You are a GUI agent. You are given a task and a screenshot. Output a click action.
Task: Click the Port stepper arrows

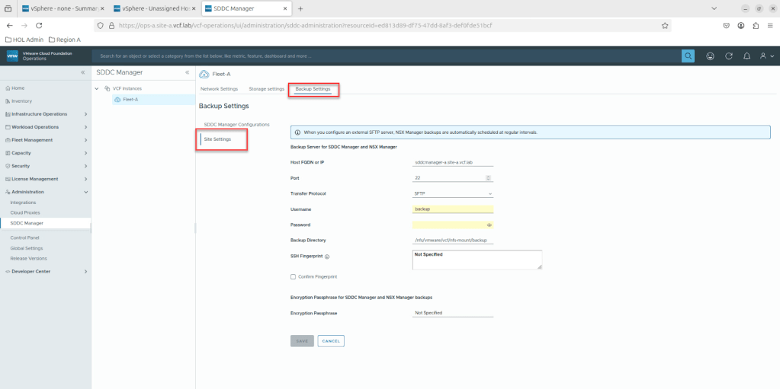488,178
